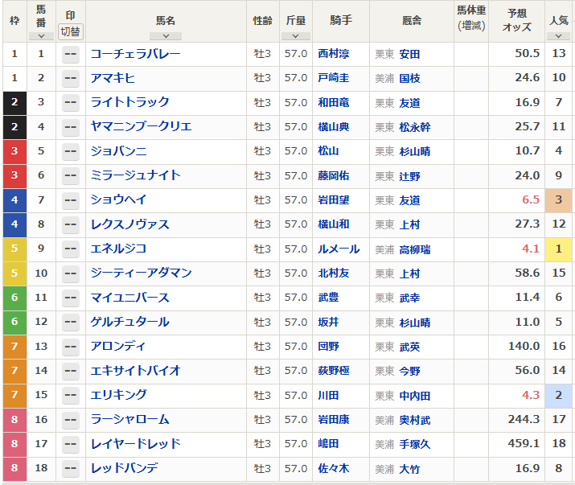Open trainer 高柳瑞 page
The image size is (575, 485).
pyautogui.click(x=414, y=250)
